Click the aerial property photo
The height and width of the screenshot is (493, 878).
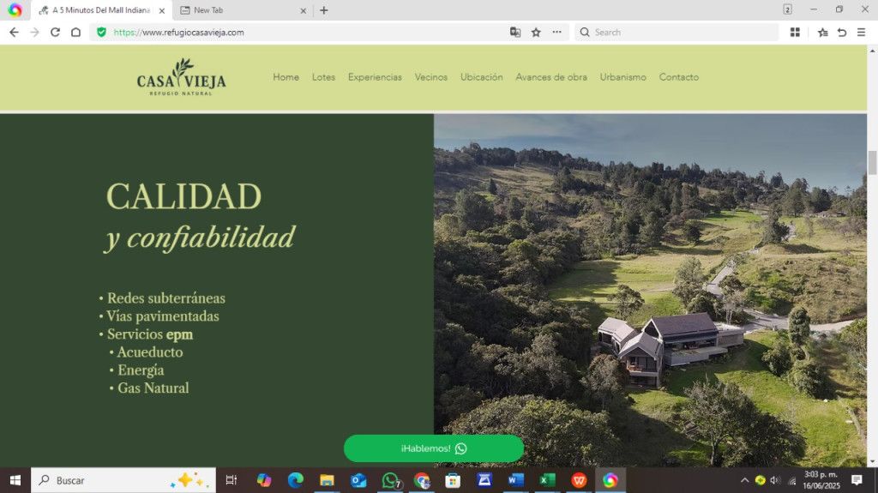click(650, 290)
